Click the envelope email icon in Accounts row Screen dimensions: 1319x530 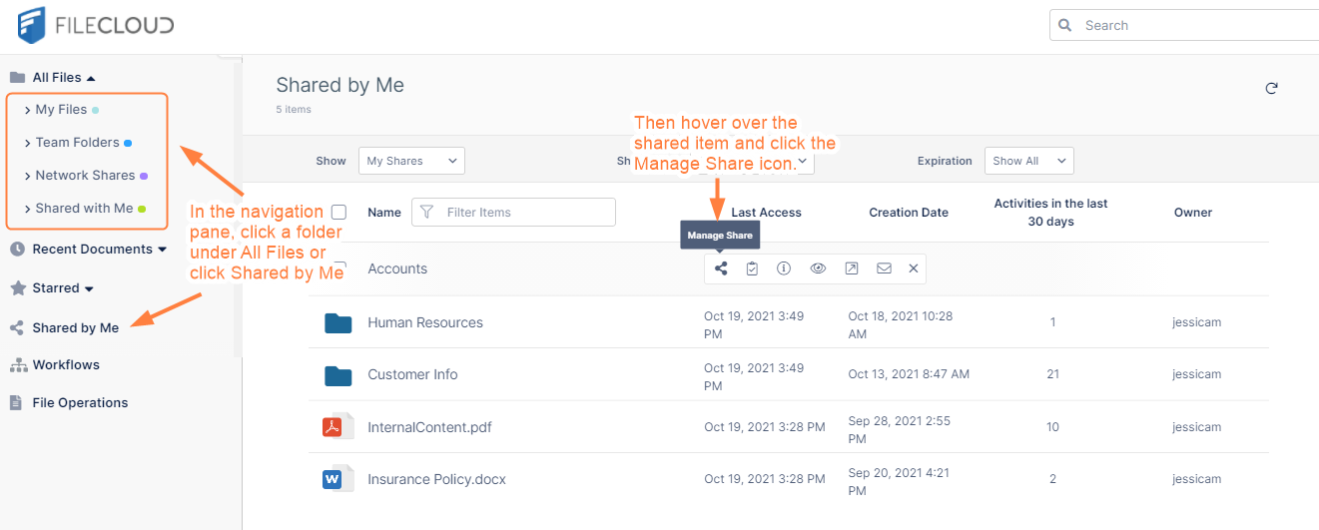point(884,268)
